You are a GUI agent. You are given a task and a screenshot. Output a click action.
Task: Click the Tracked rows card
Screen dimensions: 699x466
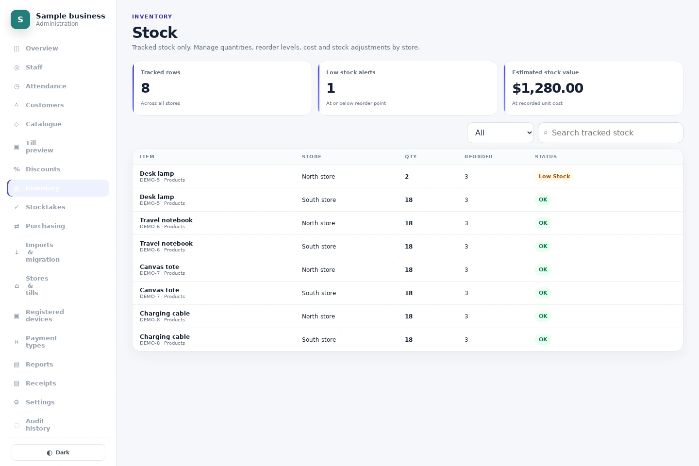tap(222, 88)
